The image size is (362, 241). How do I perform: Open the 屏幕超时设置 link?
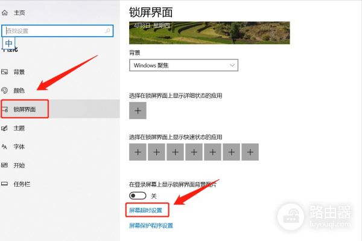(x=145, y=210)
